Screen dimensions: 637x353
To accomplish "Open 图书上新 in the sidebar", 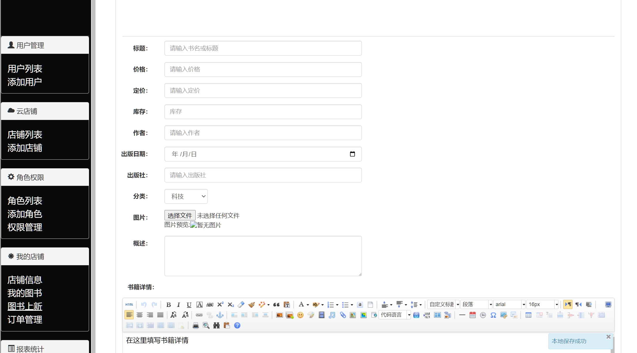I will (25, 306).
